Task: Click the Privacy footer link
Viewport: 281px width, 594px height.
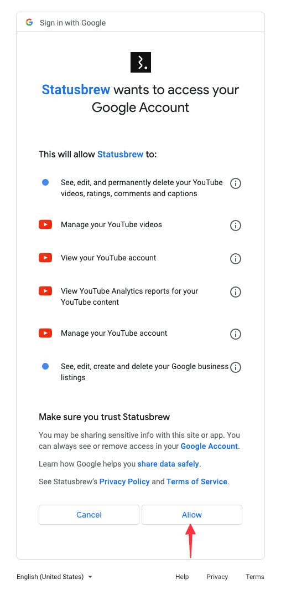Action: coord(217,577)
